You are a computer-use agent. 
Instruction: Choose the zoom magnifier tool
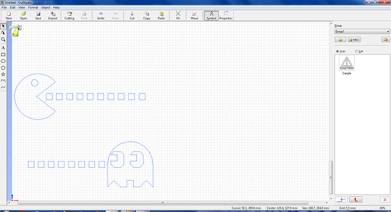[3, 40]
